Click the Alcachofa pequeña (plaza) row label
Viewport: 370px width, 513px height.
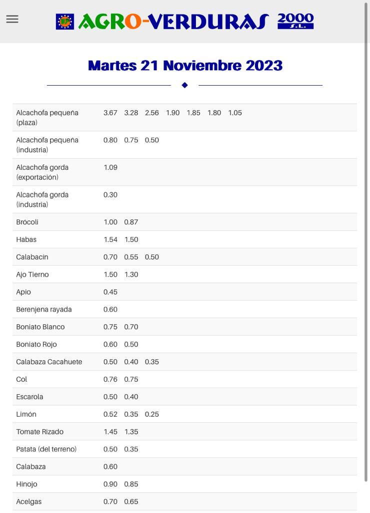(47, 117)
